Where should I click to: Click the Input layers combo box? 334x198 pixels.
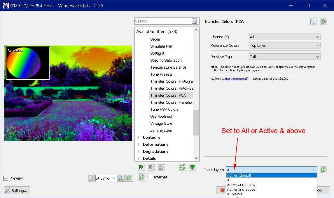tap(272, 170)
